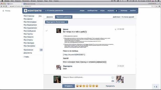Open Мои Ответы in the sidebar
This screenshot has height=90, width=161.
(28, 40)
